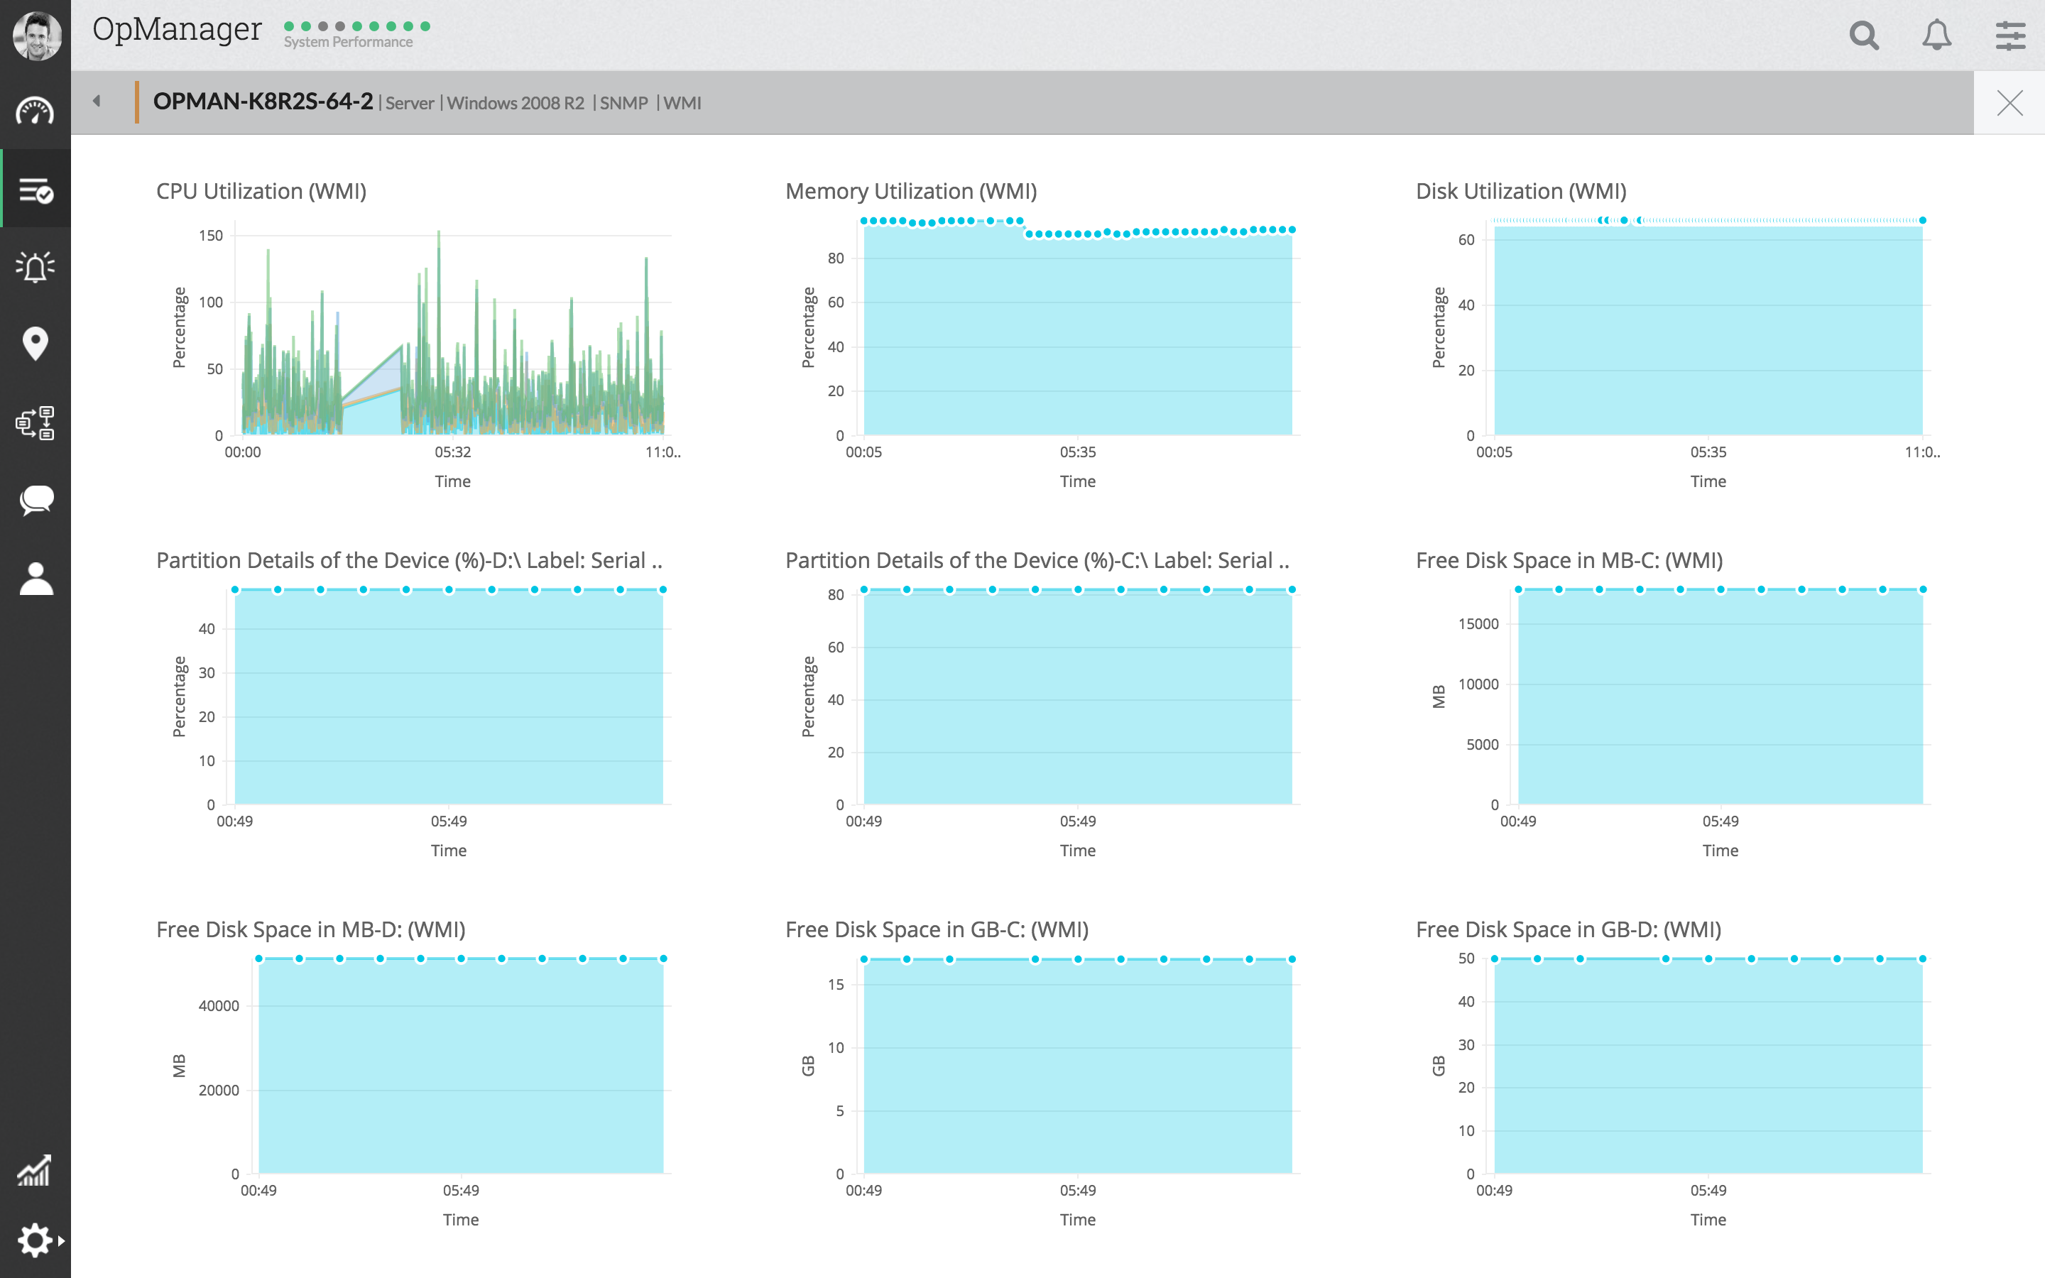The height and width of the screenshot is (1278, 2045).
Task: Select the inventory list icon in sidebar
Action: pyautogui.click(x=35, y=191)
